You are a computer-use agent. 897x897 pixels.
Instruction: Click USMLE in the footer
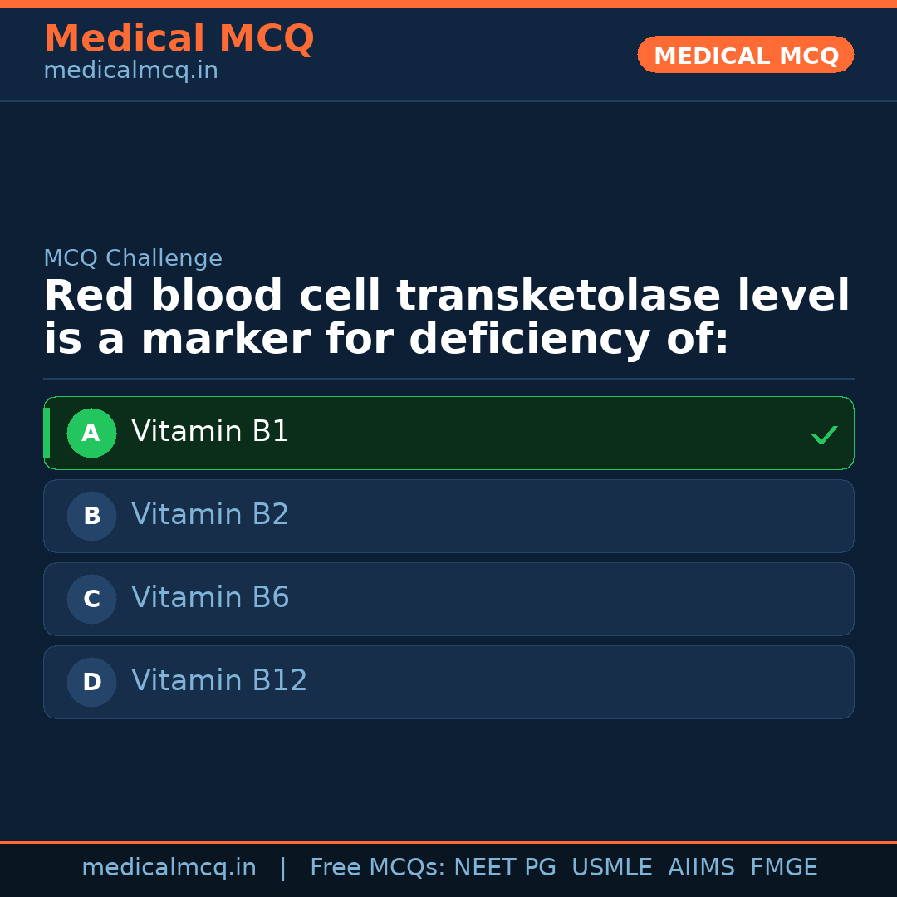(611, 868)
